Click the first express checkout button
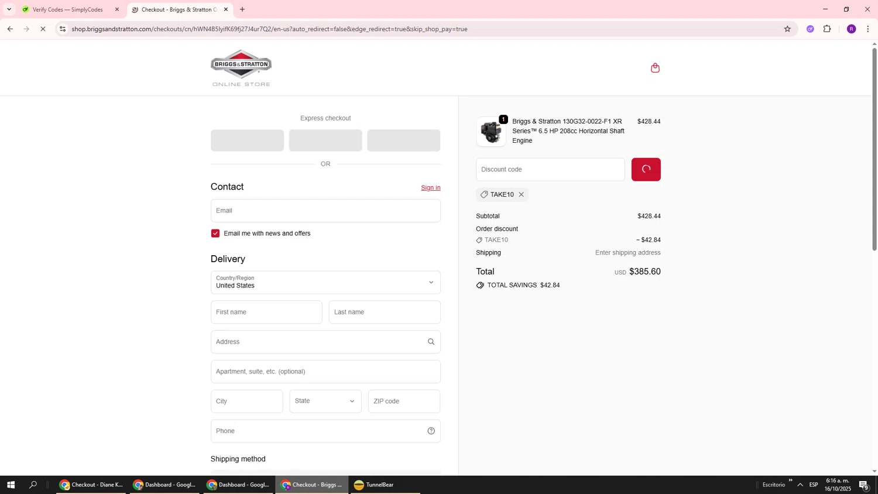This screenshot has width=878, height=494. tap(247, 140)
